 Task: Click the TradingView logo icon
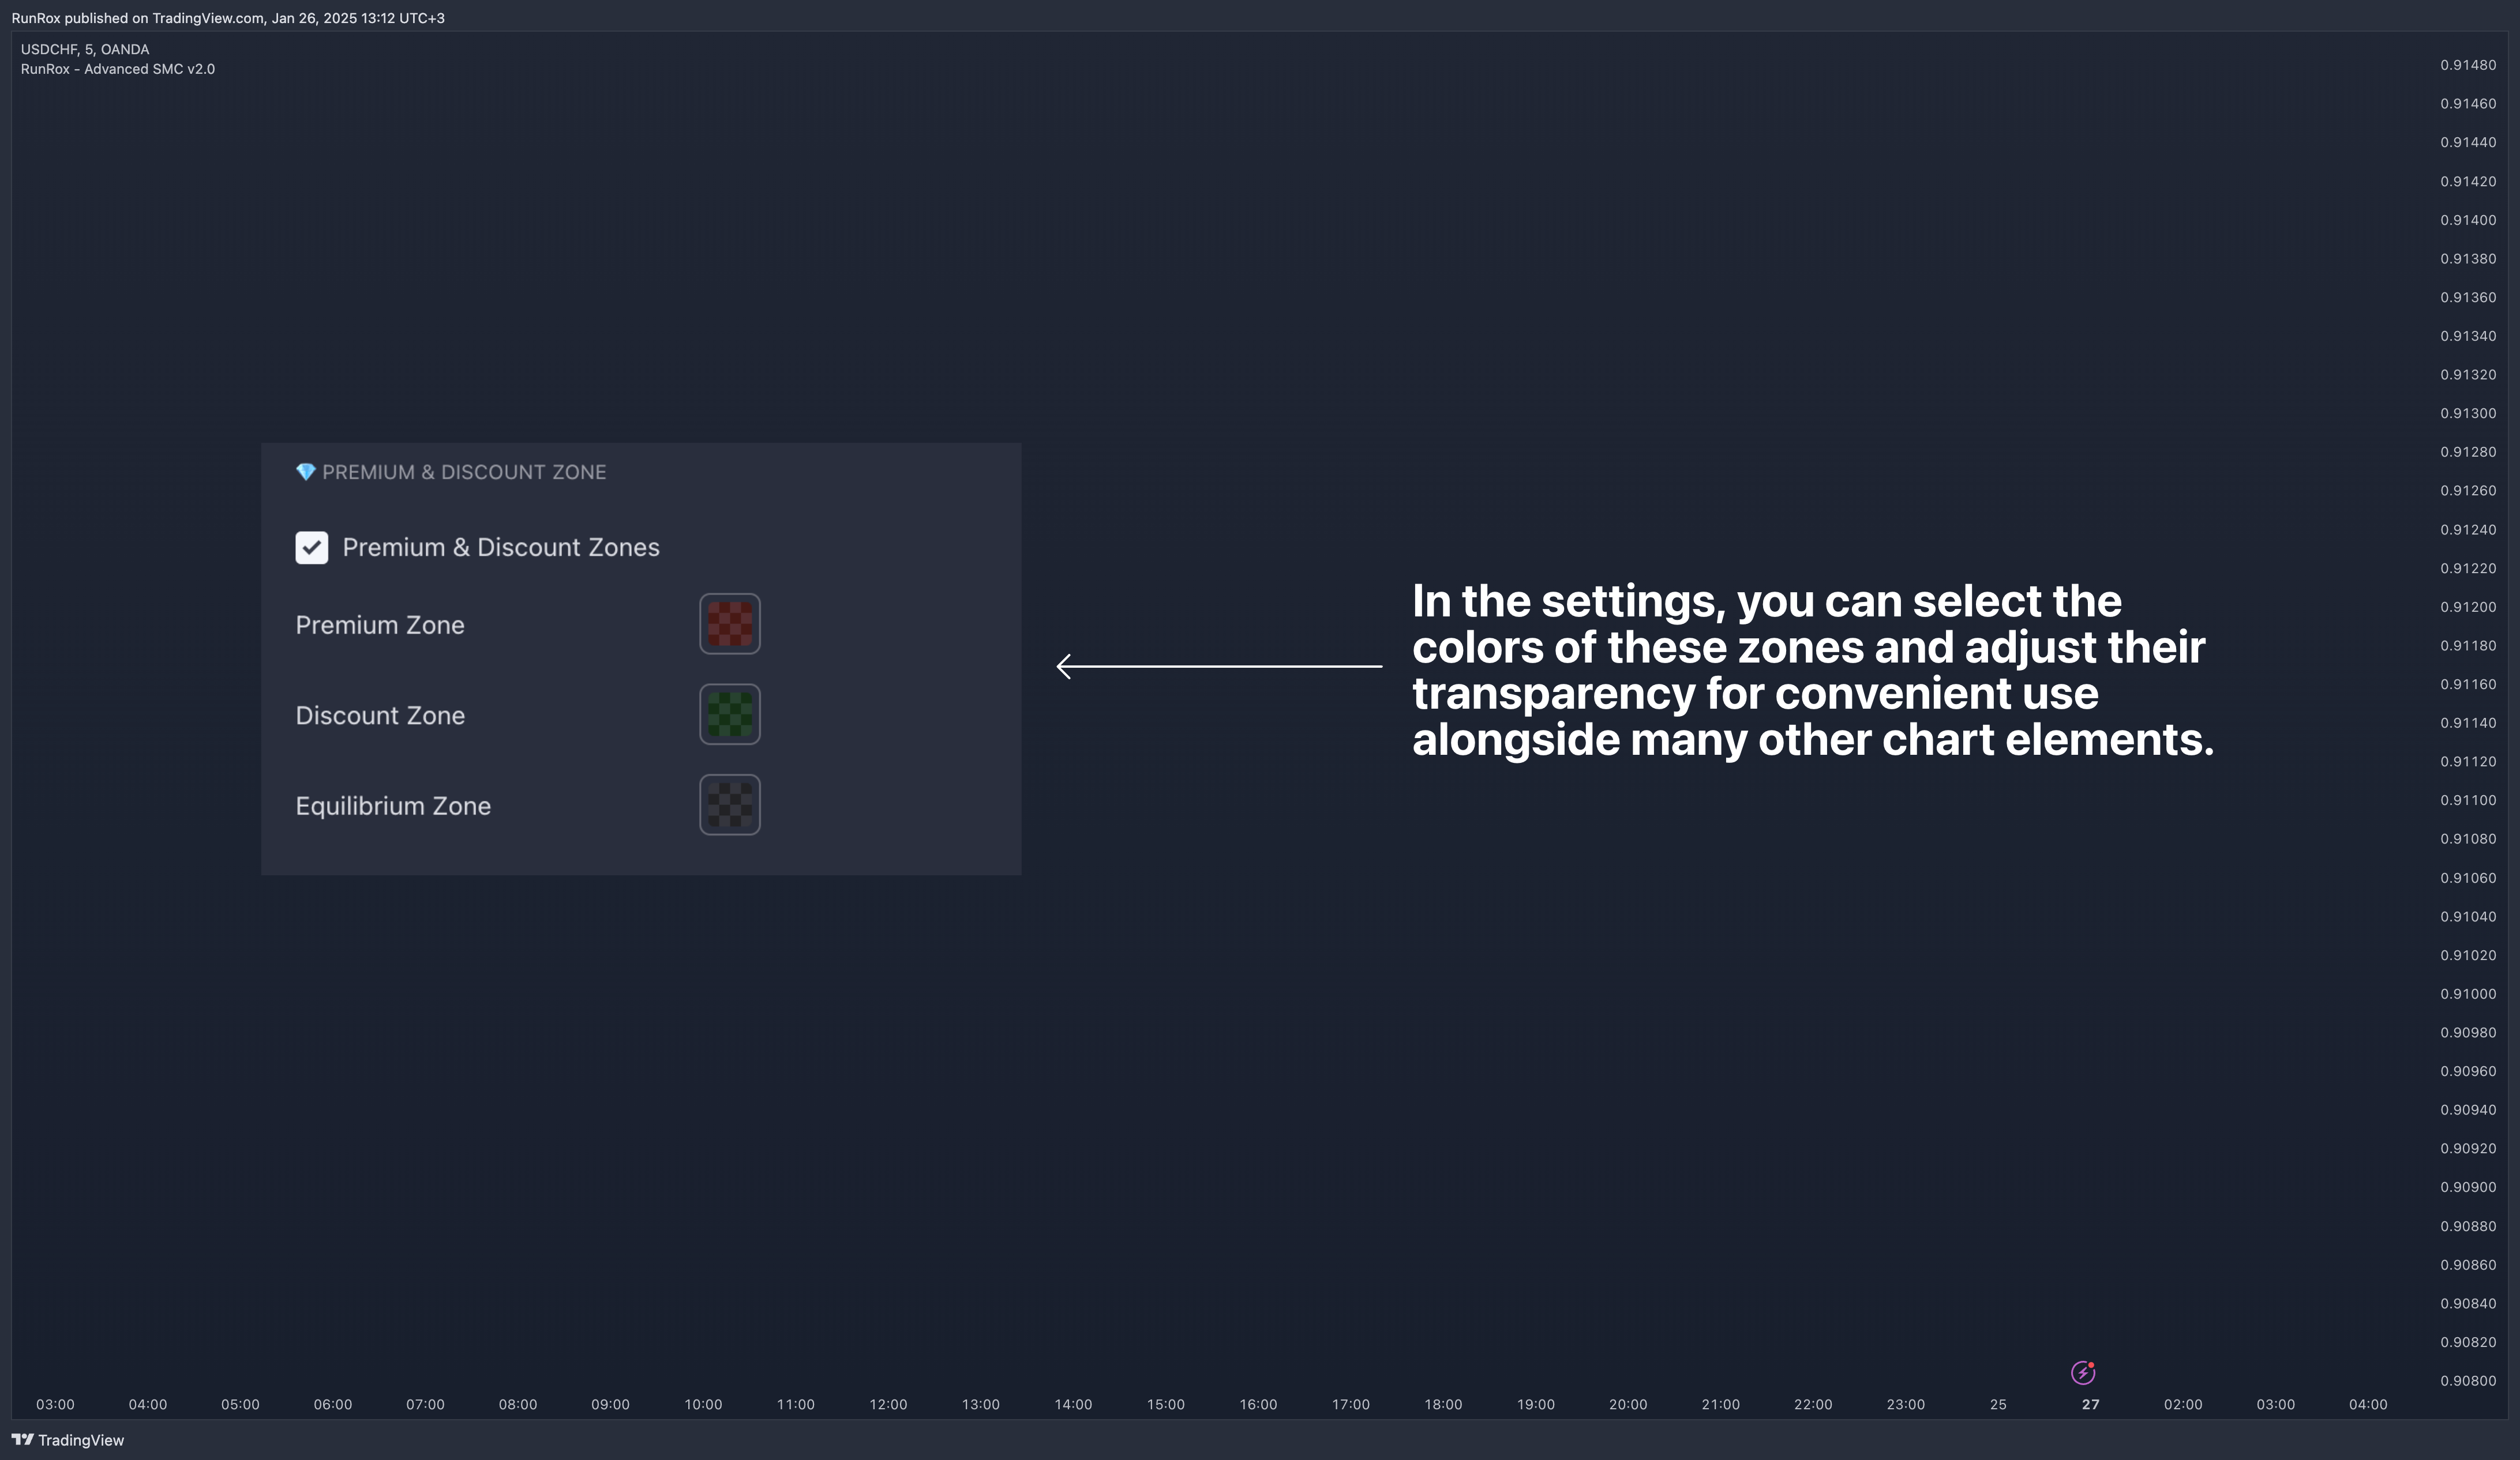(x=22, y=1439)
